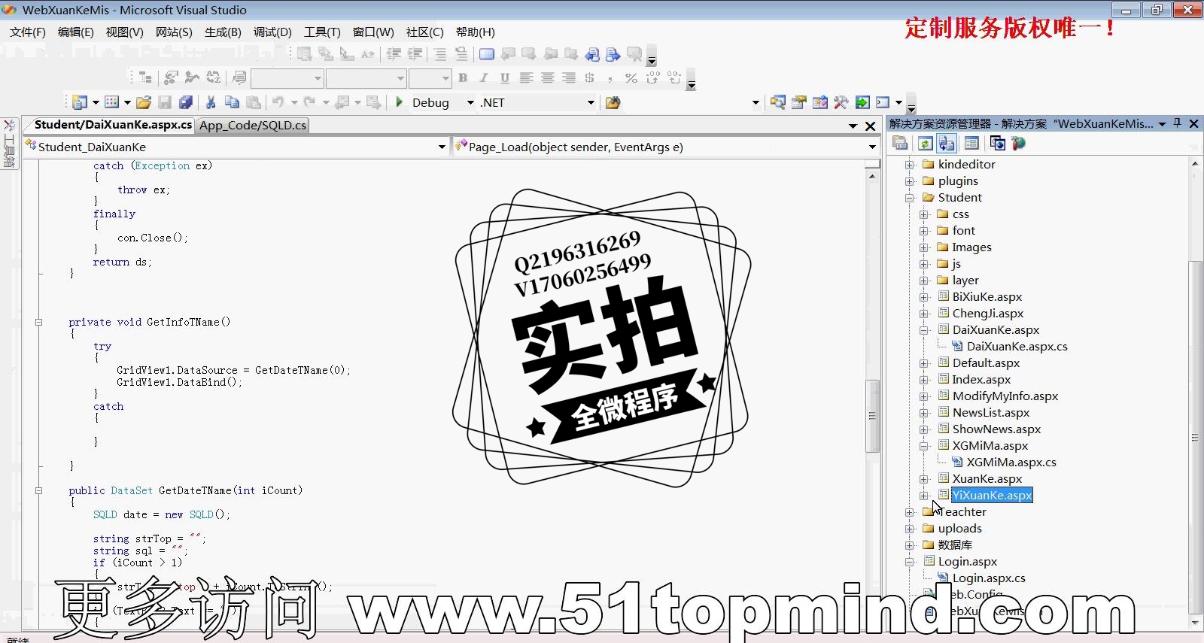Open the Toolbox wrench-and-hammer icon

coord(841,102)
